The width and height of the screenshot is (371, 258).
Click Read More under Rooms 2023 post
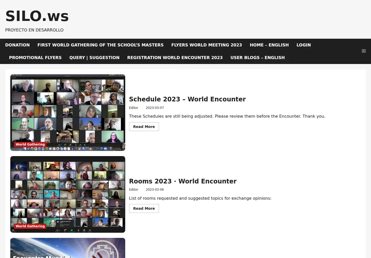coord(144,208)
